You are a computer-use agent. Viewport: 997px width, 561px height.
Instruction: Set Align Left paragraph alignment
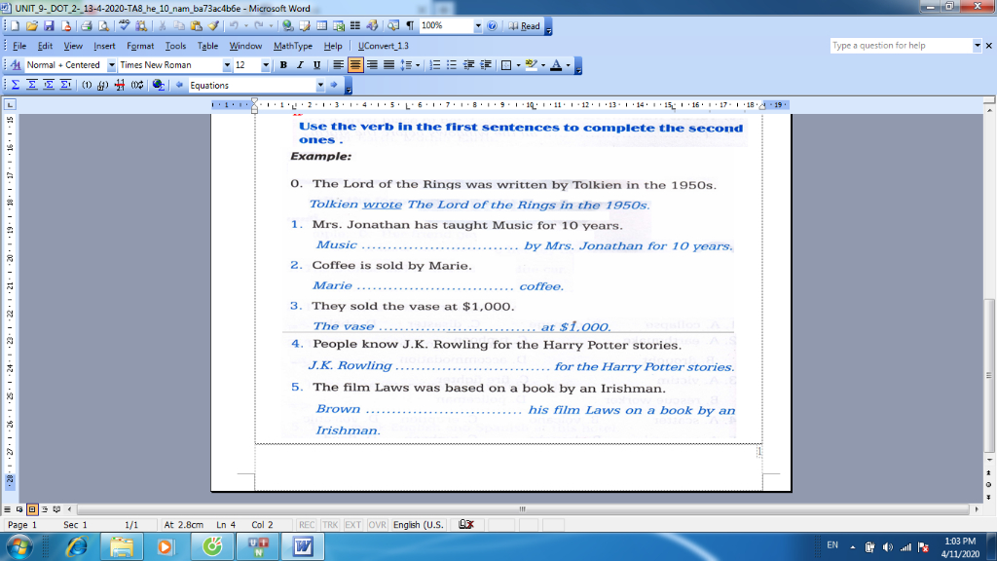point(338,65)
